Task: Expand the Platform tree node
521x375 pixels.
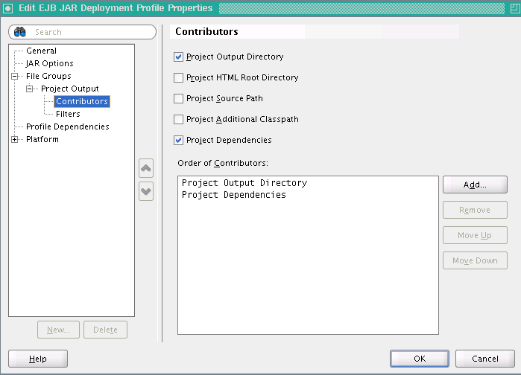Action: [15, 139]
